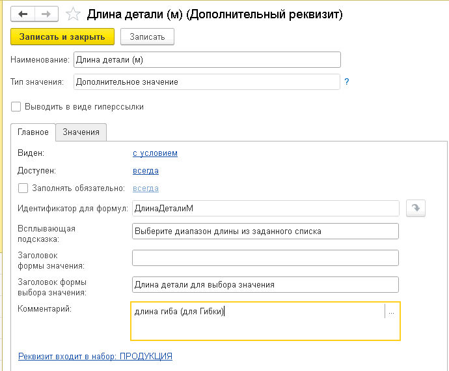Image resolution: width=449 pixels, height=371 pixels.
Task: Add form to favorites with star icon
Action: (74, 14)
